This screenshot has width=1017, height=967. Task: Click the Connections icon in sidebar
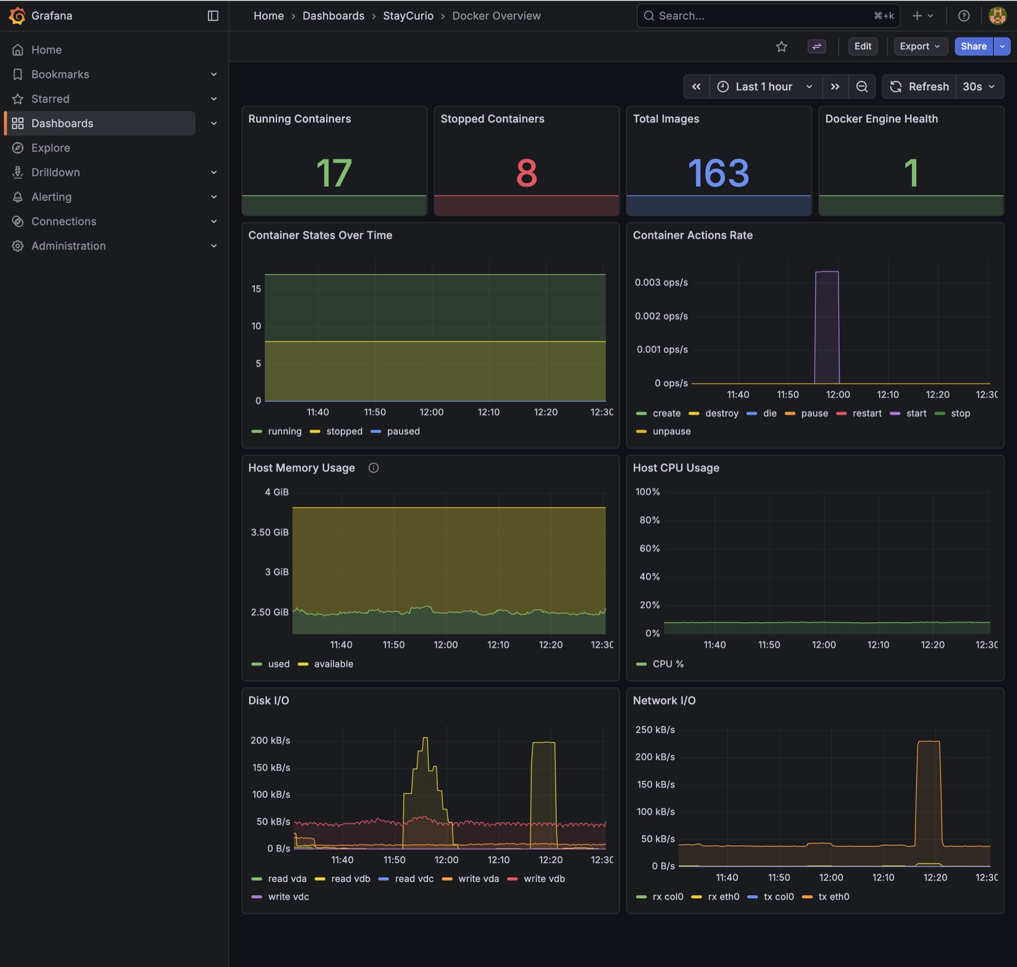coord(18,221)
